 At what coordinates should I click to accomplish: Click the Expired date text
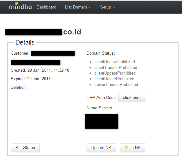pyautogui.click(x=31, y=79)
